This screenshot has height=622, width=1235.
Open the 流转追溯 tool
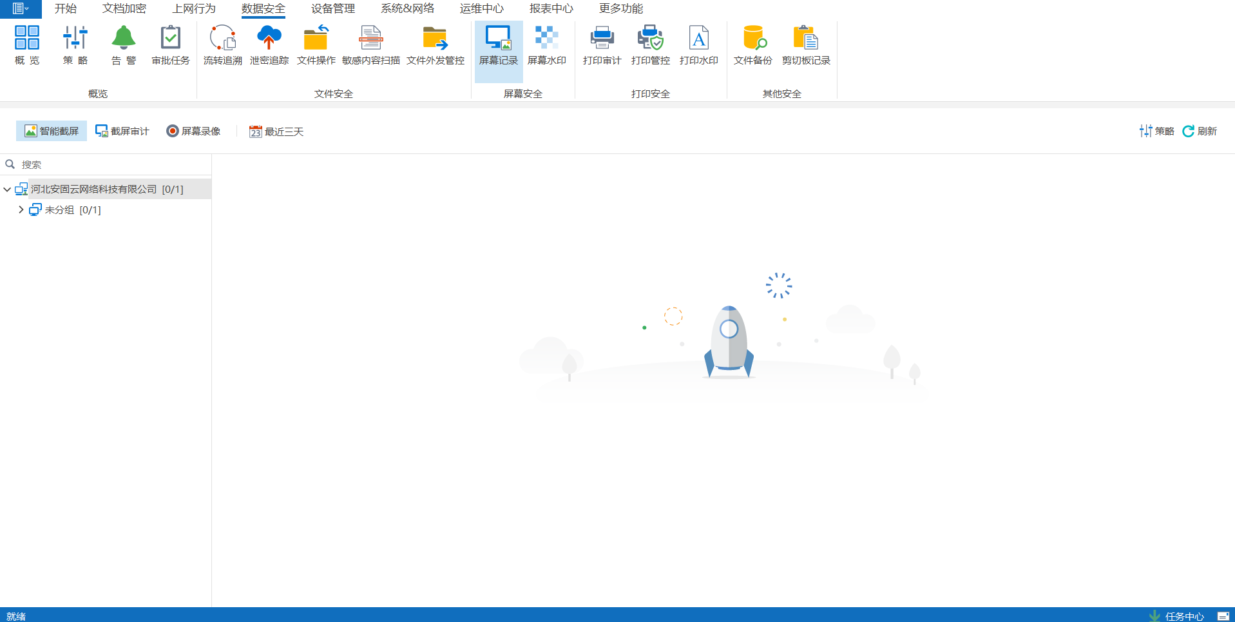click(223, 45)
